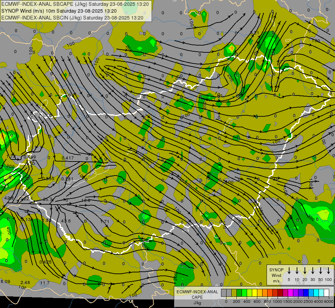Click the 13.8 value on the map
Viewport: 335px width, 308px height.
(x=86, y=200)
